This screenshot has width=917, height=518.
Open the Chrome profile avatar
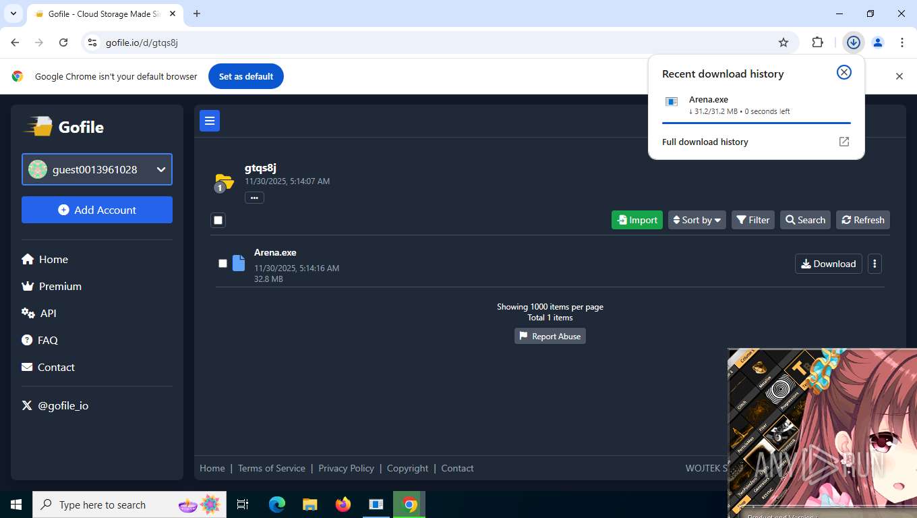point(878,42)
